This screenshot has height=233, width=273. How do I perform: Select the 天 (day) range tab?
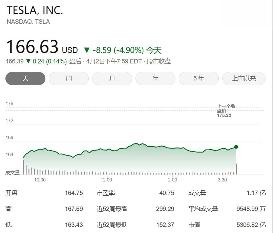pyautogui.click(x=25, y=78)
